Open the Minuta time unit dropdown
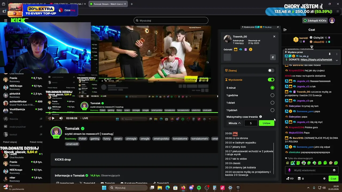 [235, 123]
